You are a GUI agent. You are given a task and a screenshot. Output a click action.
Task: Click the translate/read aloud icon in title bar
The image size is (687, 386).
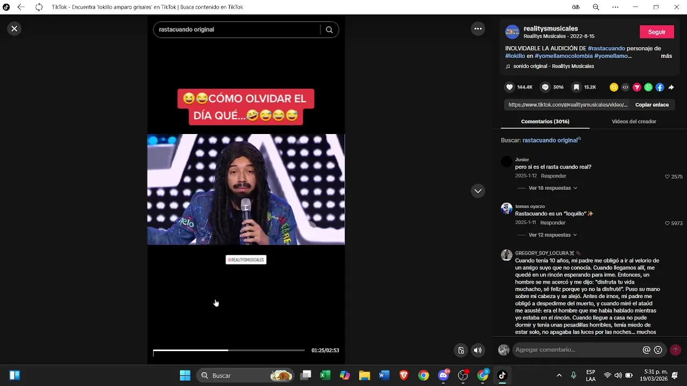click(x=576, y=7)
